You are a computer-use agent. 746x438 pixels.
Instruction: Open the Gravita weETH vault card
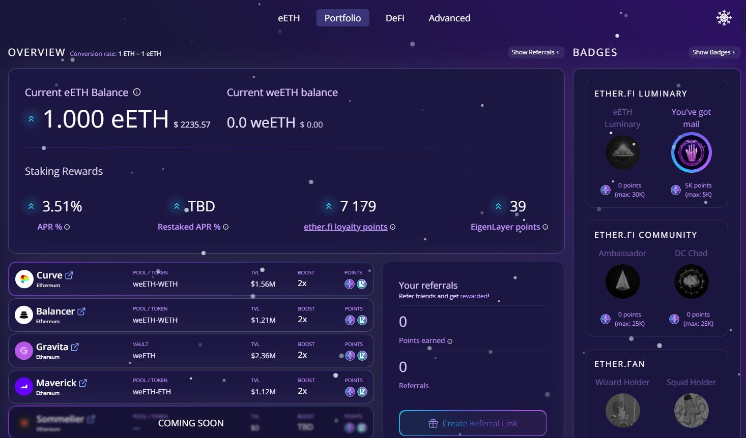(191, 351)
